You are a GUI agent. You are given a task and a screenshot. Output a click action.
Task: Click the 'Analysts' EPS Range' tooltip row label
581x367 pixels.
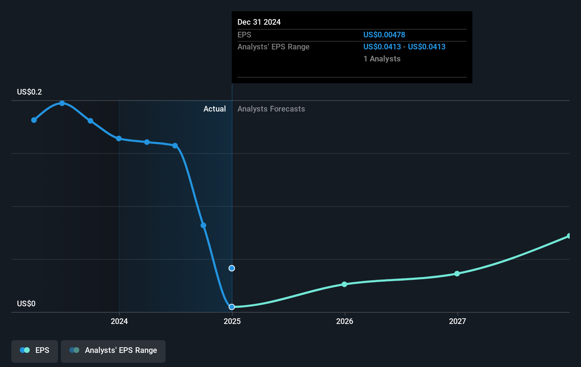pyautogui.click(x=274, y=47)
